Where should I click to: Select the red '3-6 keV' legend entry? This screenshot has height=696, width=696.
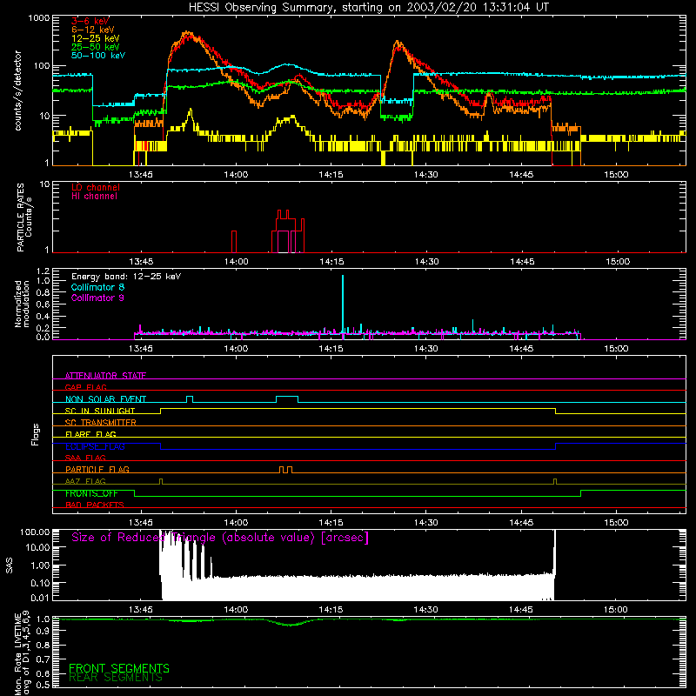click(90, 21)
